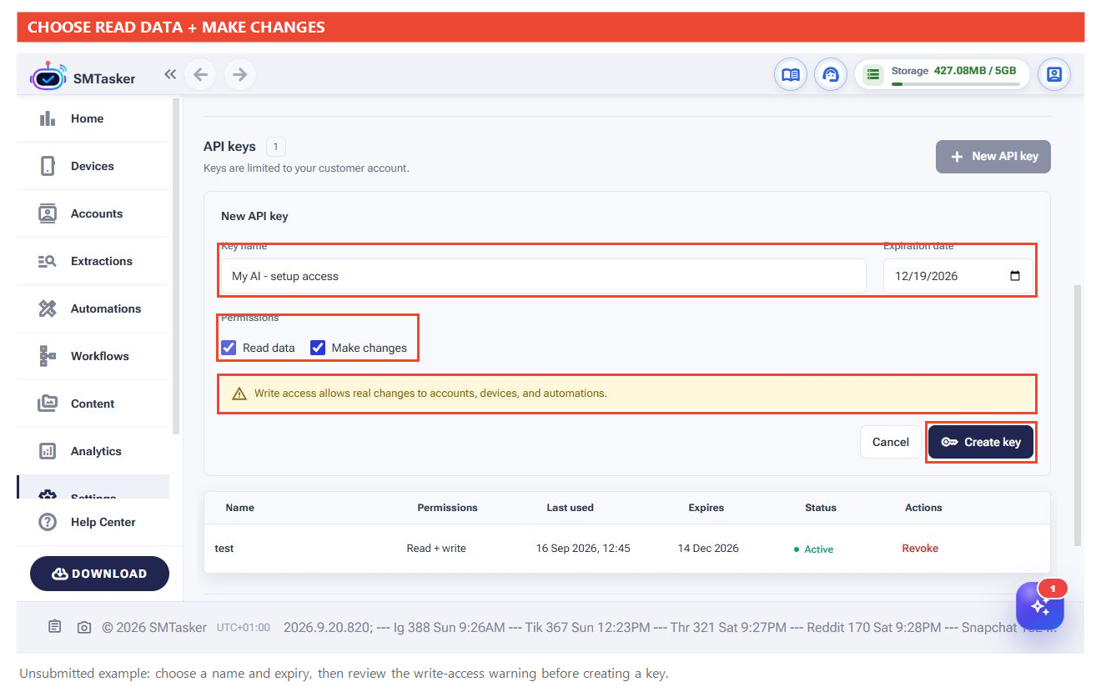The width and height of the screenshot is (1101, 697).
Task: Toggle the Make changes checkbox
Action: click(x=318, y=348)
